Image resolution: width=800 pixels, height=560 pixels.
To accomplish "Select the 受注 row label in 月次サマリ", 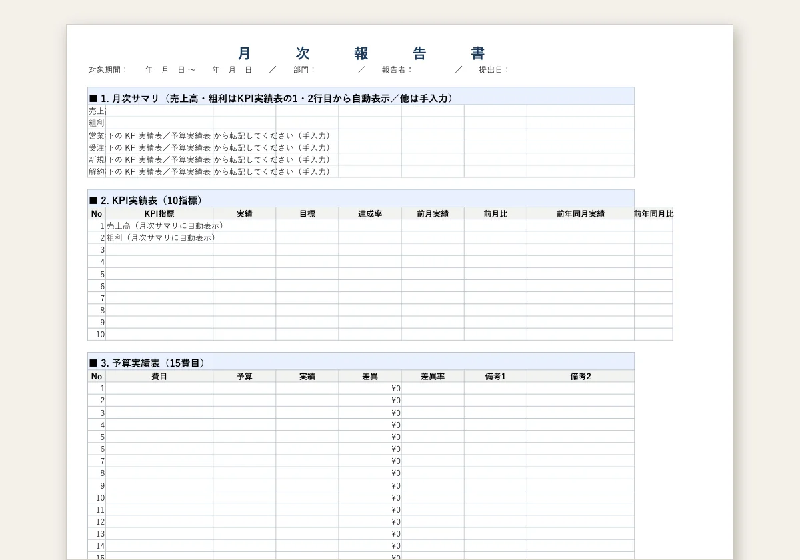I will 97,147.
